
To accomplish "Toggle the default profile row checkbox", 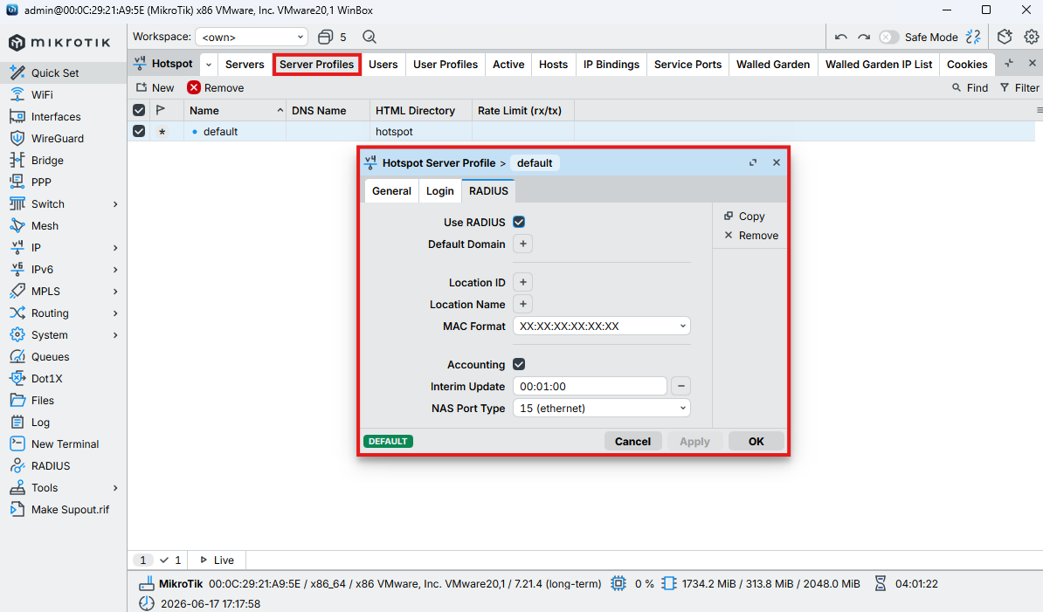I will [x=139, y=132].
